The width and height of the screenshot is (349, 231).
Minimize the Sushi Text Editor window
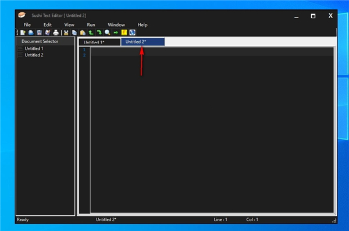[x=296, y=16]
